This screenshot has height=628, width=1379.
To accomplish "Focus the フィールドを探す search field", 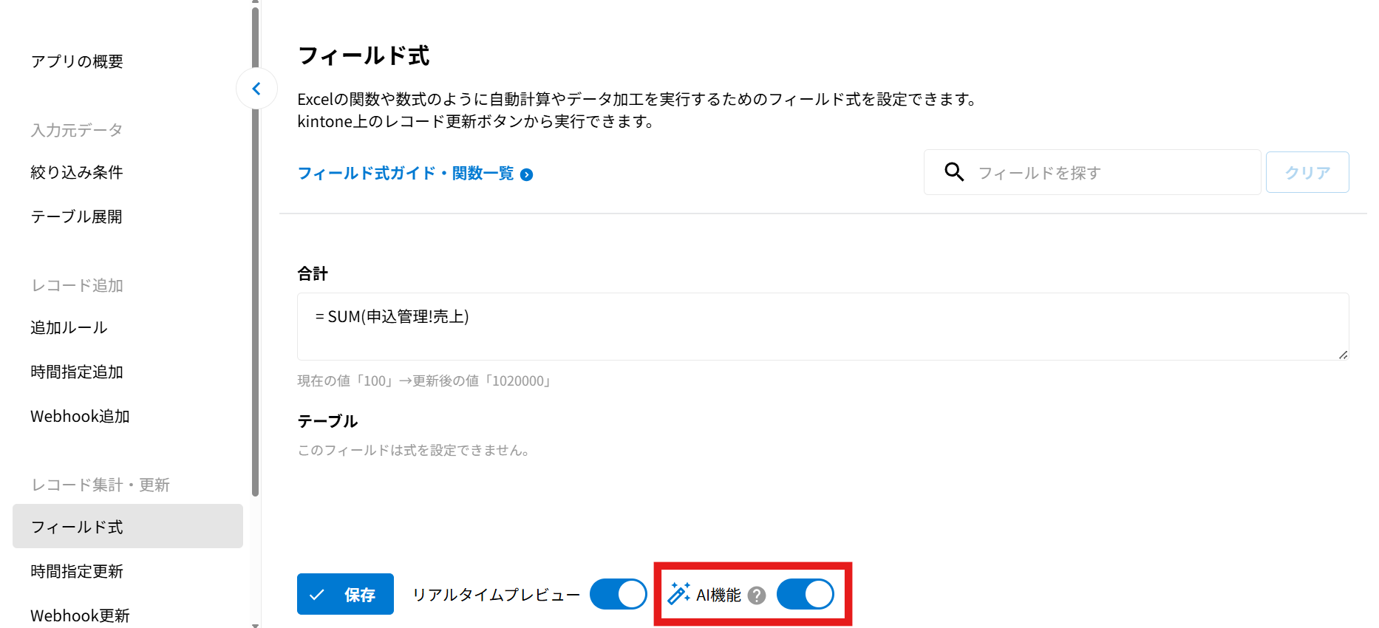I will tap(1112, 173).
